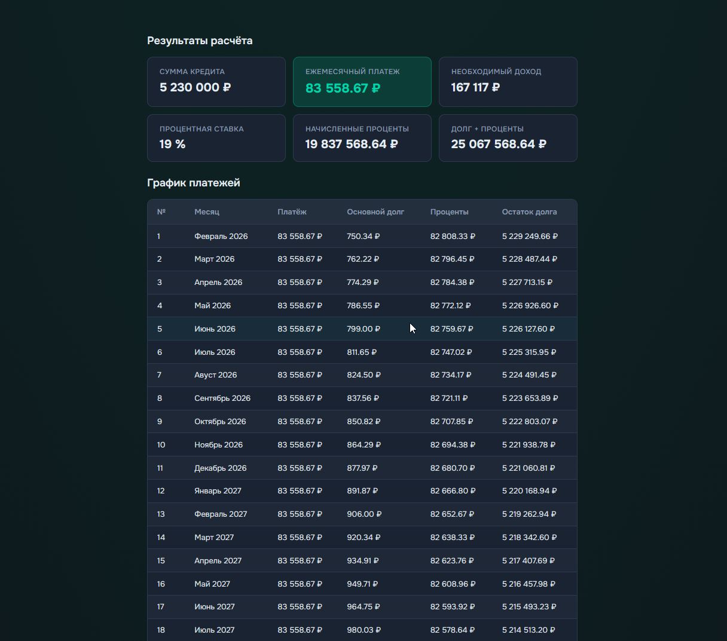Click the Проценты column header
This screenshot has width=727, height=641.
coord(449,212)
